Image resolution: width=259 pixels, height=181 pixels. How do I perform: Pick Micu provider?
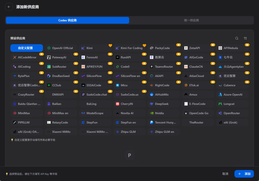click(x=129, y=85)
